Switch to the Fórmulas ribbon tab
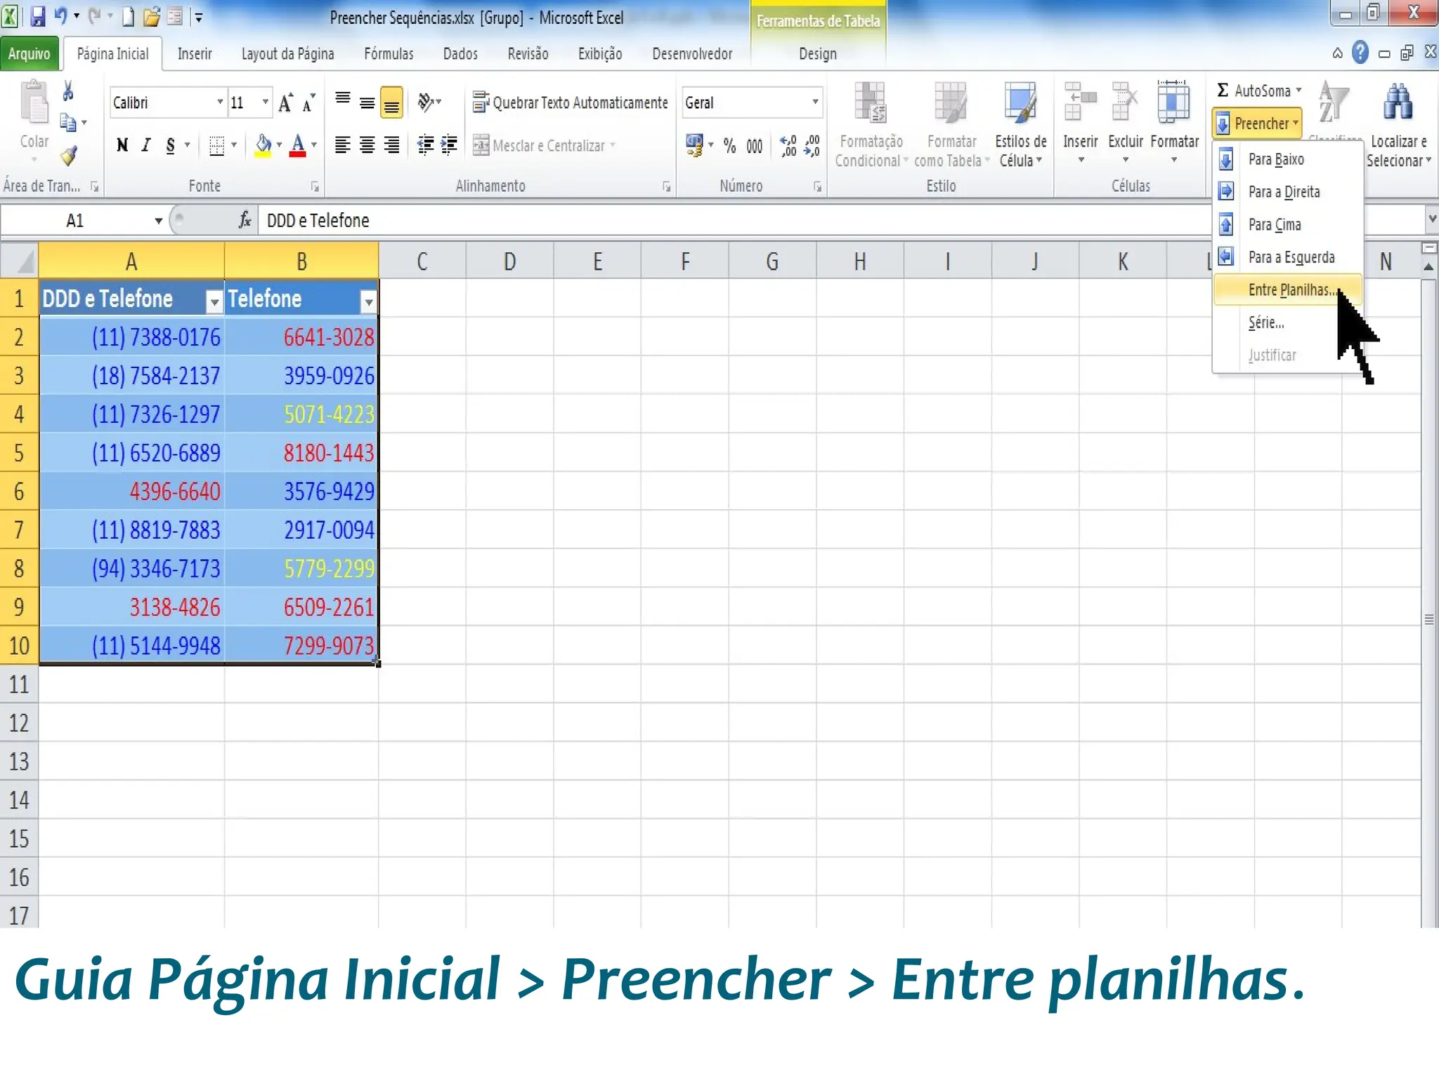This screenshot has height=1079, width=1439. [x=389, y=54]
